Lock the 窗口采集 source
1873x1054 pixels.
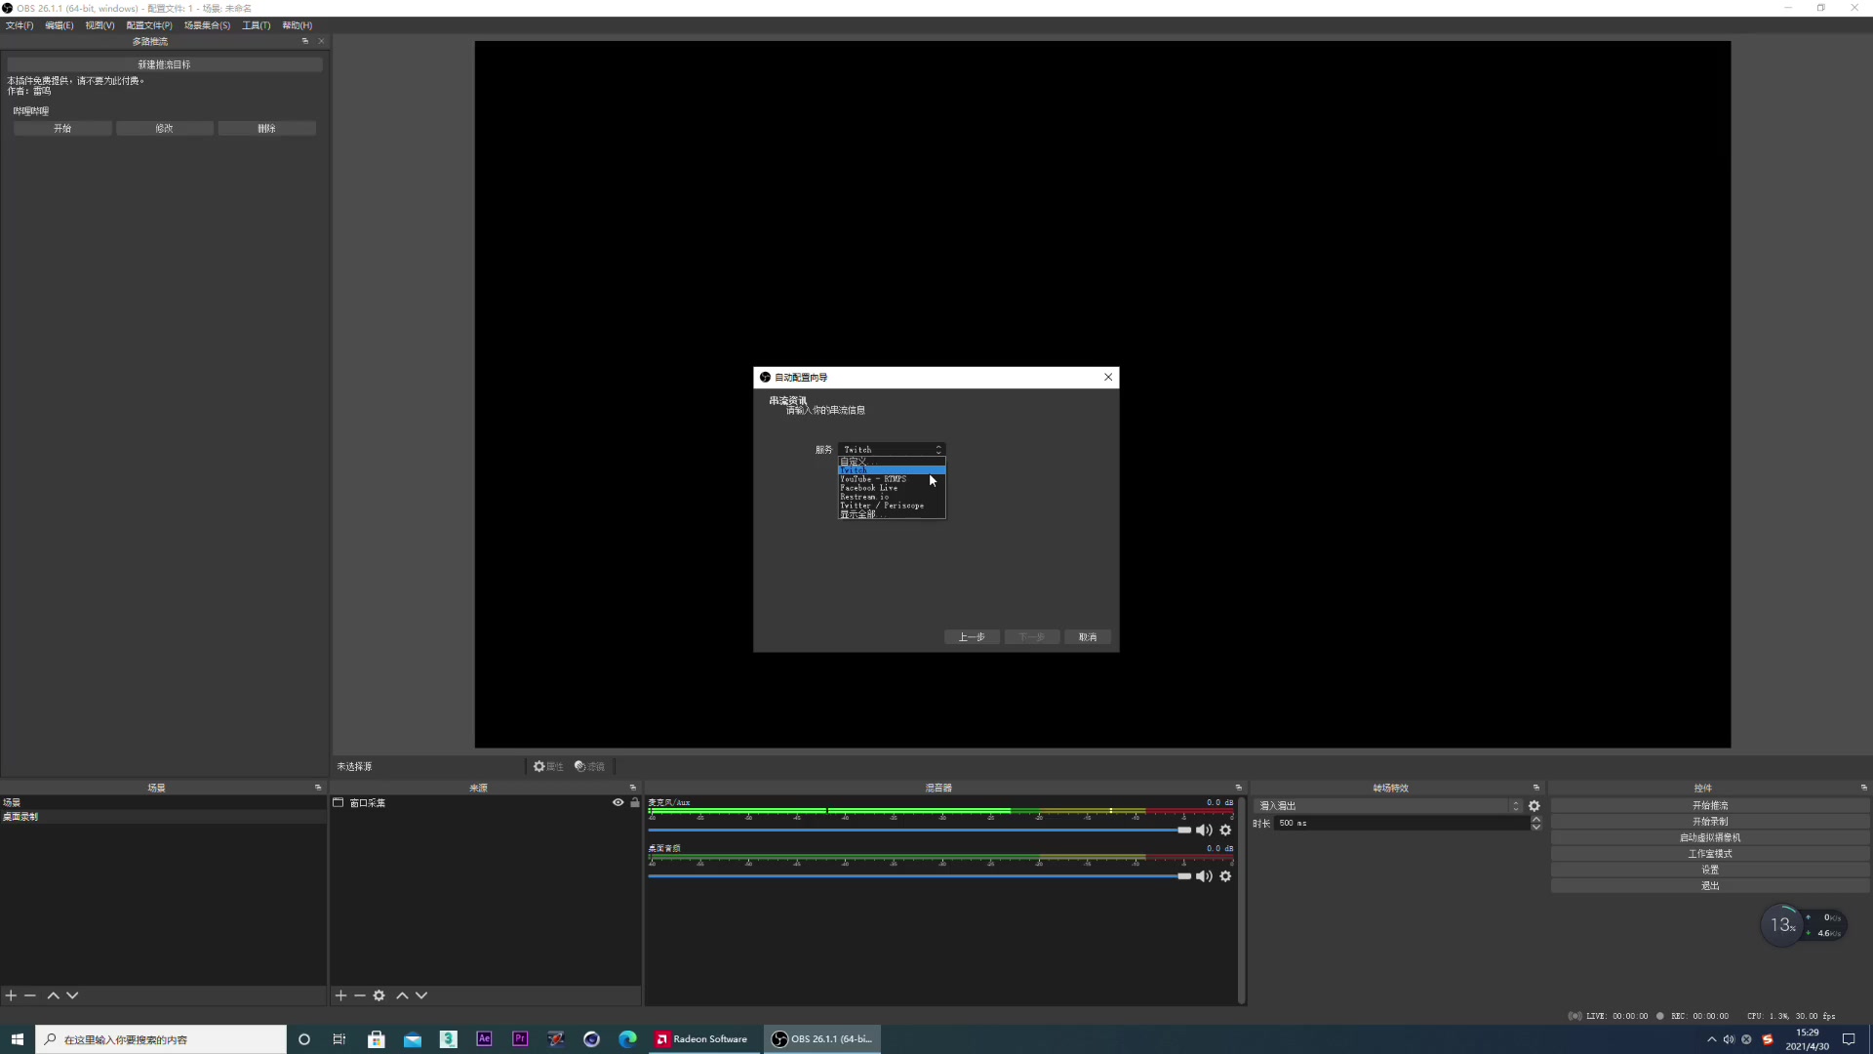635,803
